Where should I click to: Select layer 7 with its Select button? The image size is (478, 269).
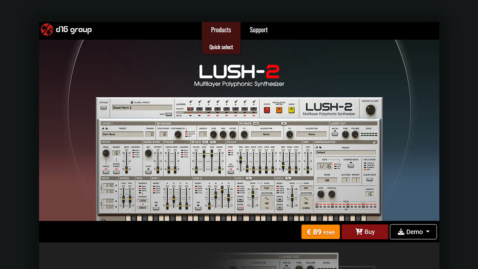pyautogui.click(x=245, y=109)
